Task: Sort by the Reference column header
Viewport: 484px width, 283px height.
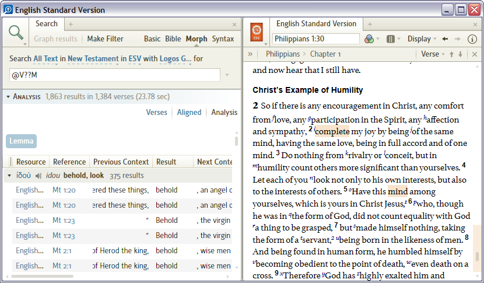Action: click(x=69, y=162)
